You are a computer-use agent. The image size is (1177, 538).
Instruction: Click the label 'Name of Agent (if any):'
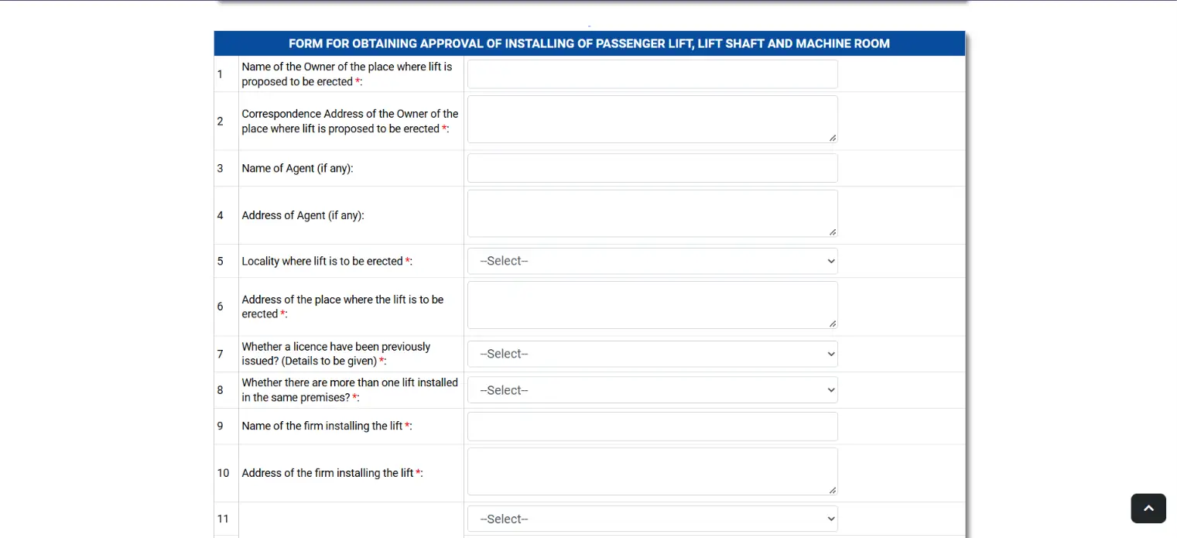click(x=297, y=168)
